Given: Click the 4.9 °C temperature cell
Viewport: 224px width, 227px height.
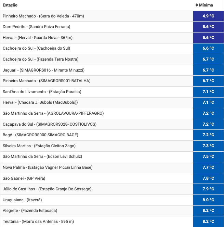Looking at the screenshot, I should coord(208,16).
